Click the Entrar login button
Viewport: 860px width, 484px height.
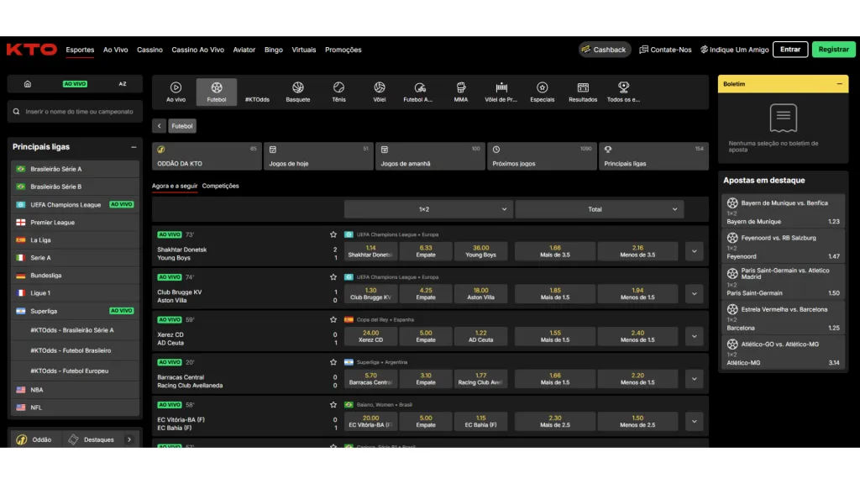tap(790, 50)
